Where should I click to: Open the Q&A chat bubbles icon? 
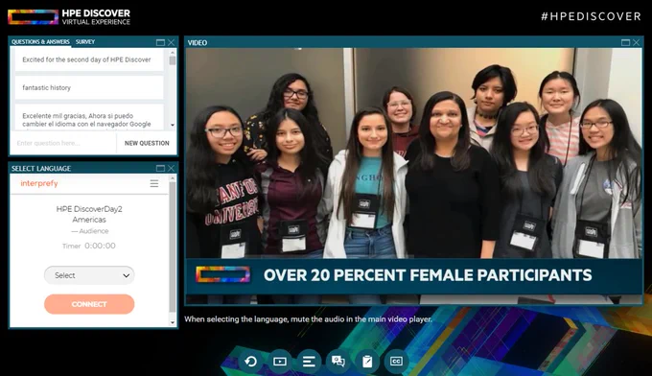pyautogui.click(x=338, y=361)
